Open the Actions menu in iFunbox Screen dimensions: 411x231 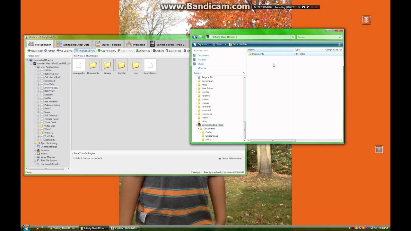click(158, 51)
